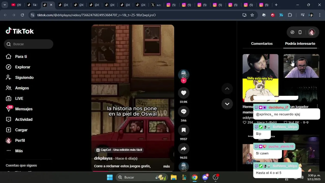Open drkplayss profile avatar beside video
The width and height of the screenshot is (325, 183).
184,75
